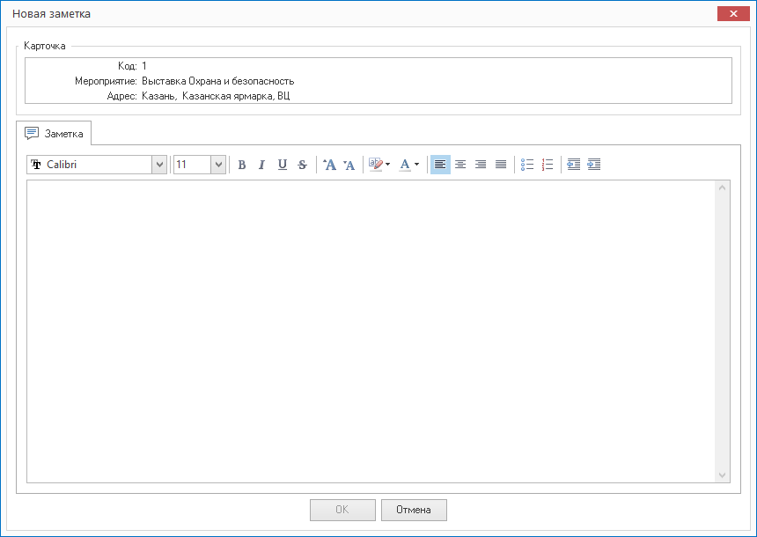Screen dimensions: 757x537
Task: Close the Новая заметка window
Action: tap(733, 13)
